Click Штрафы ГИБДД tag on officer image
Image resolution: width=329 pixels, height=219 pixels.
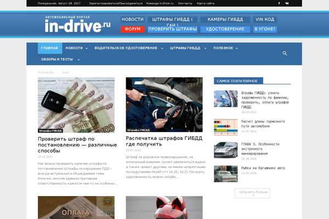point(139,130)
